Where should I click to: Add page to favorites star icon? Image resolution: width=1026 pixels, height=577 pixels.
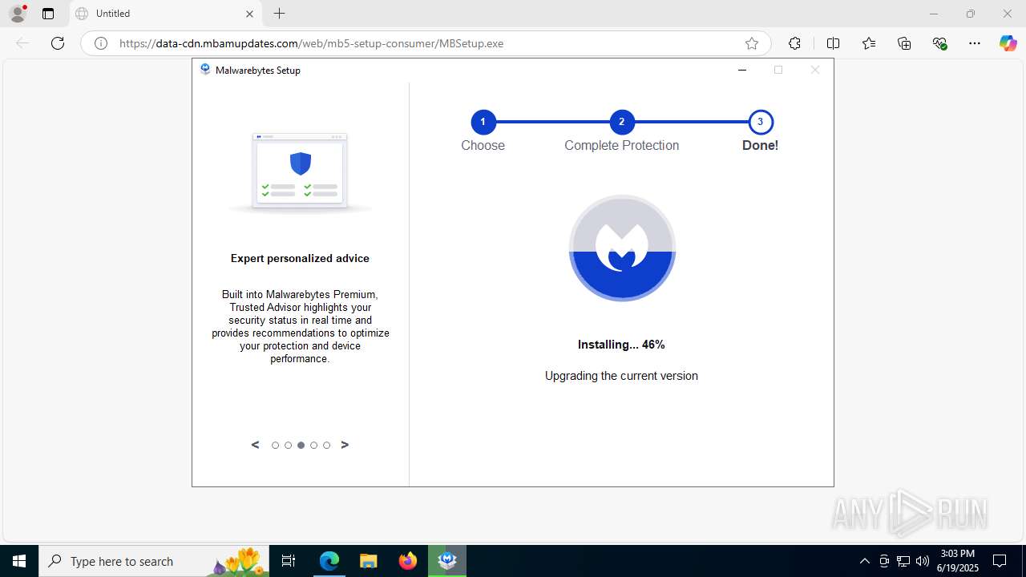point(751,43)
